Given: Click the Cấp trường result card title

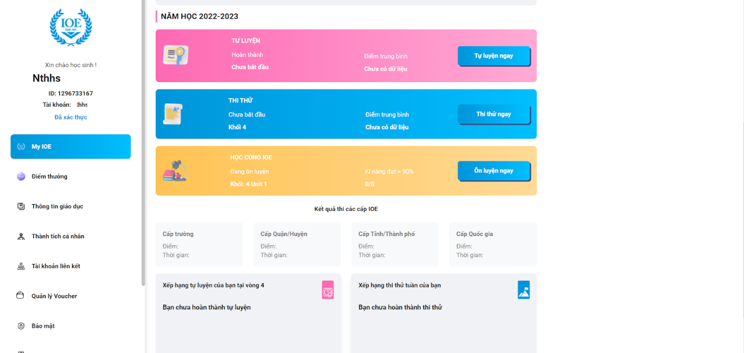Looking at the screenshot, I should (178, 234).
